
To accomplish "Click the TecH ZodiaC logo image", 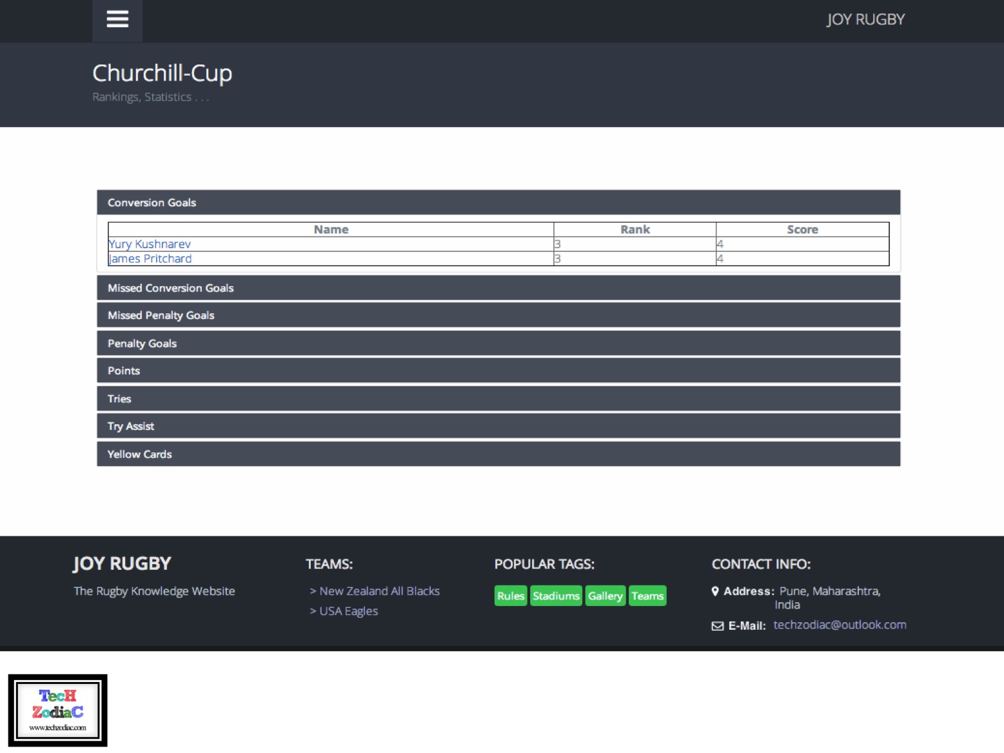I will click(57, 710).
